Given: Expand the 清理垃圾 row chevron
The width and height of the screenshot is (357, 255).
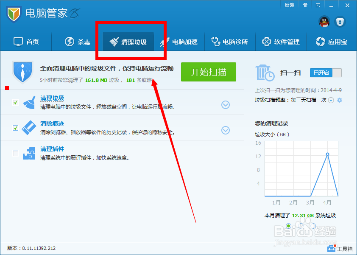Looking at the screenshot, I should (226, 105).
